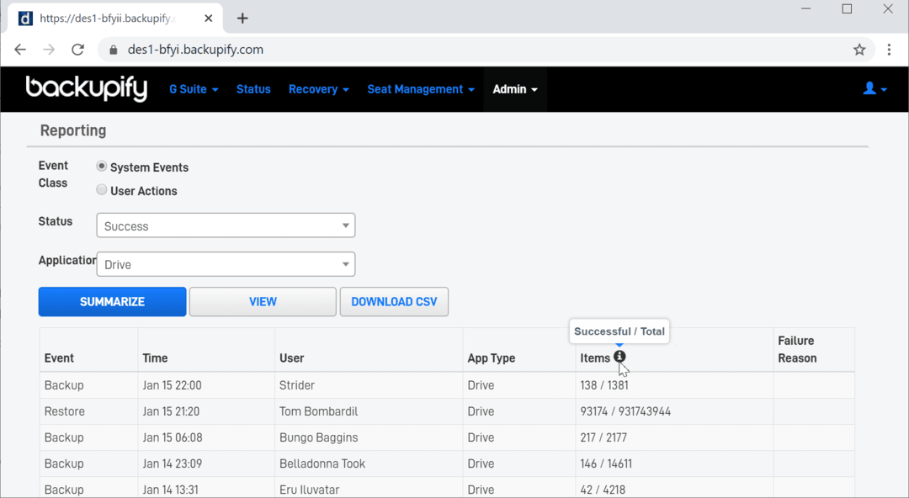The height and width of the screenshot is (498, 909).
Task: Click the SUMMARIZE button
Action: 112,301
